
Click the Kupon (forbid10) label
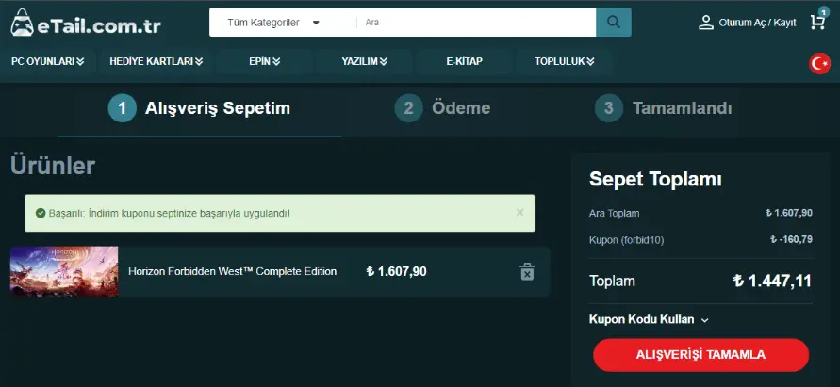pos(626,240)
